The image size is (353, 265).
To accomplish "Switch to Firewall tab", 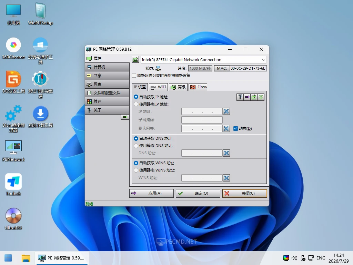I will pos(198,87).
